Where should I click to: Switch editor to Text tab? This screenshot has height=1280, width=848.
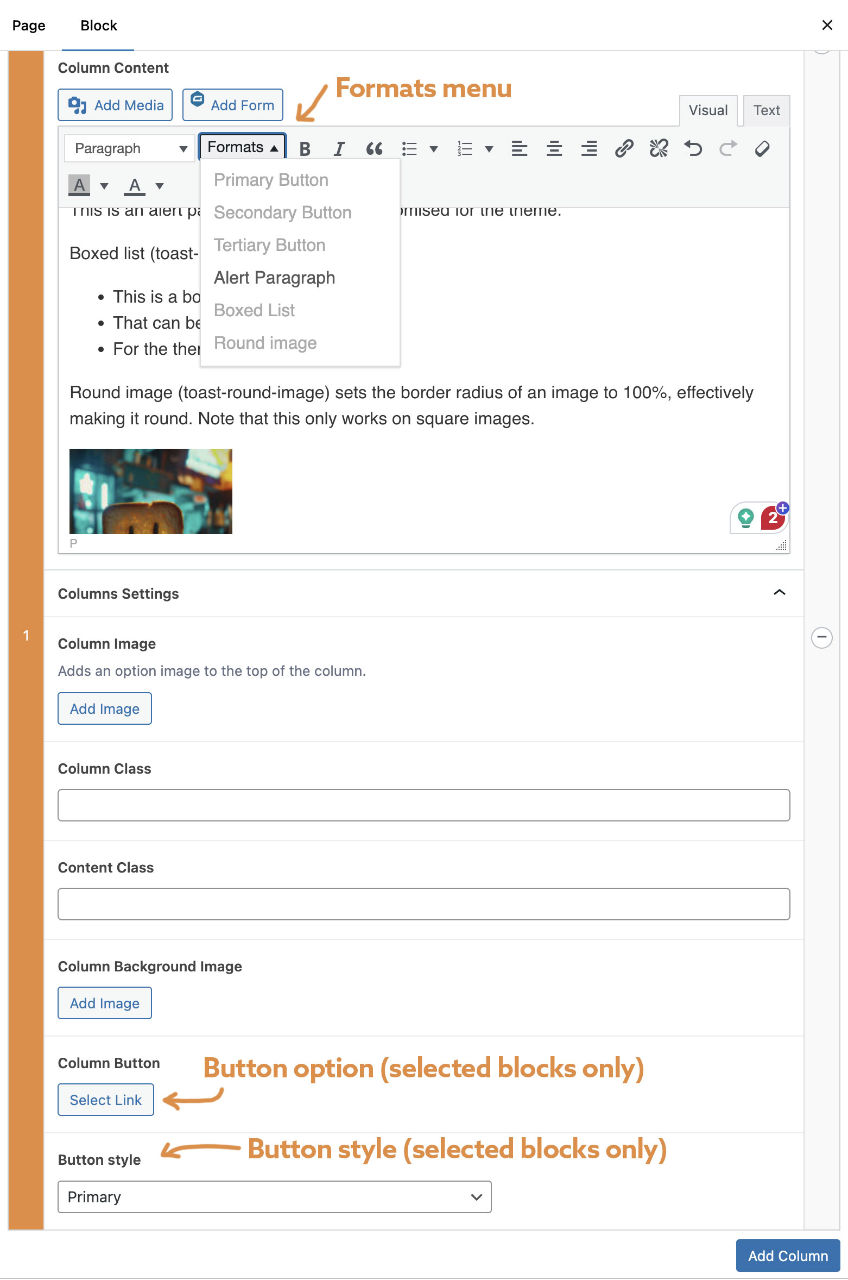tap(767, 110)
